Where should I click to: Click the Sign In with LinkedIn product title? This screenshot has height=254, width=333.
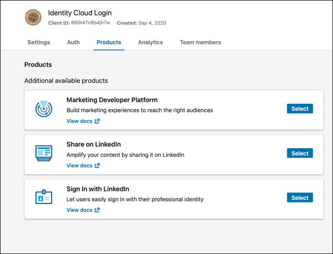pos(98,189)
